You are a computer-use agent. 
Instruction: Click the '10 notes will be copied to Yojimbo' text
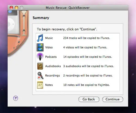pos(86,85)
